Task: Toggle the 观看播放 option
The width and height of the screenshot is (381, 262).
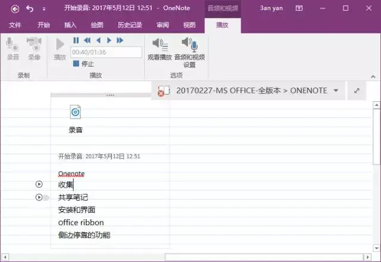Action: pos(160,49)
